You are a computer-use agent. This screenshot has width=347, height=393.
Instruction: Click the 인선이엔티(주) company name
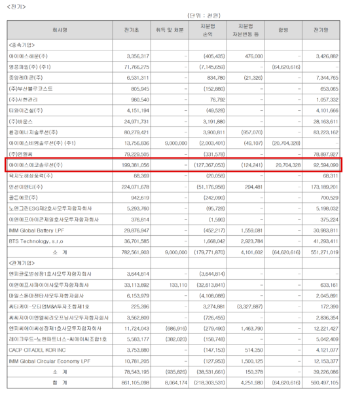pos(26,187)
